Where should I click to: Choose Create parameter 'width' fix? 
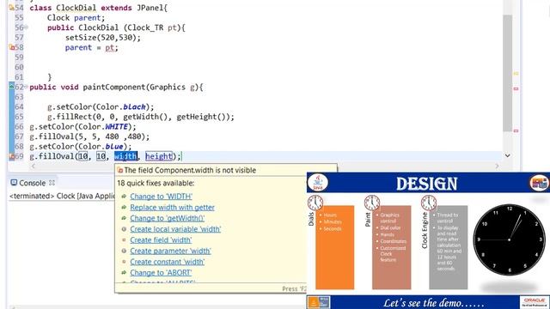point(170,251)
